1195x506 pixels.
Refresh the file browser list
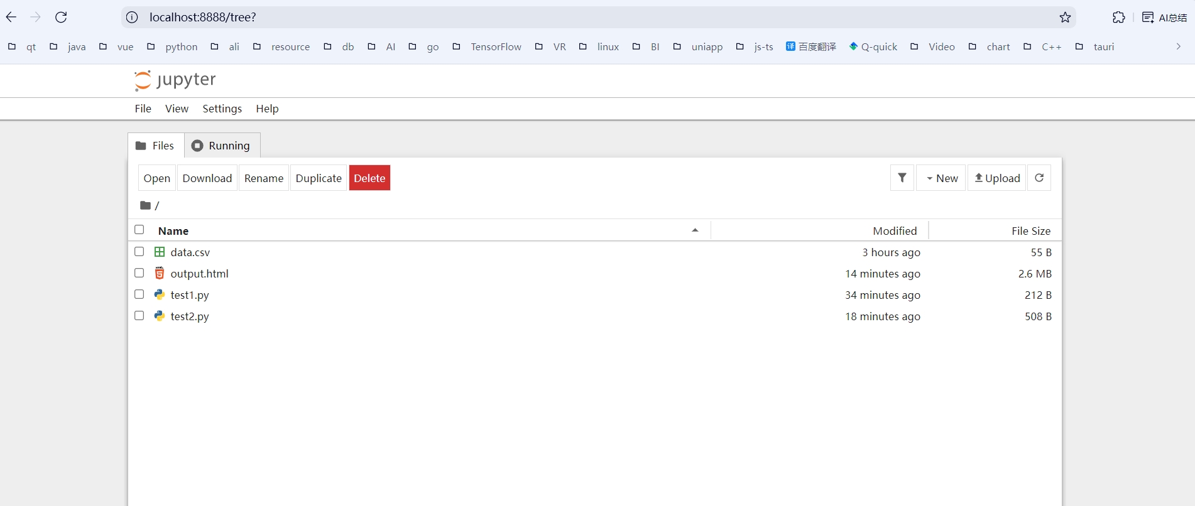(x=1039, y=178)
